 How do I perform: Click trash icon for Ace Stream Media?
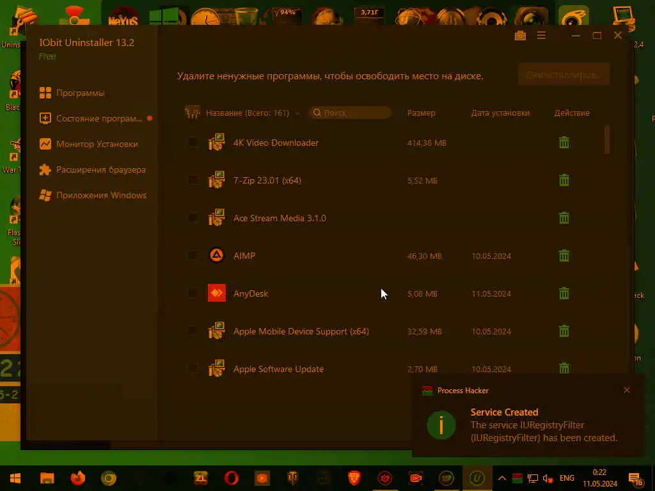(564, 217)
